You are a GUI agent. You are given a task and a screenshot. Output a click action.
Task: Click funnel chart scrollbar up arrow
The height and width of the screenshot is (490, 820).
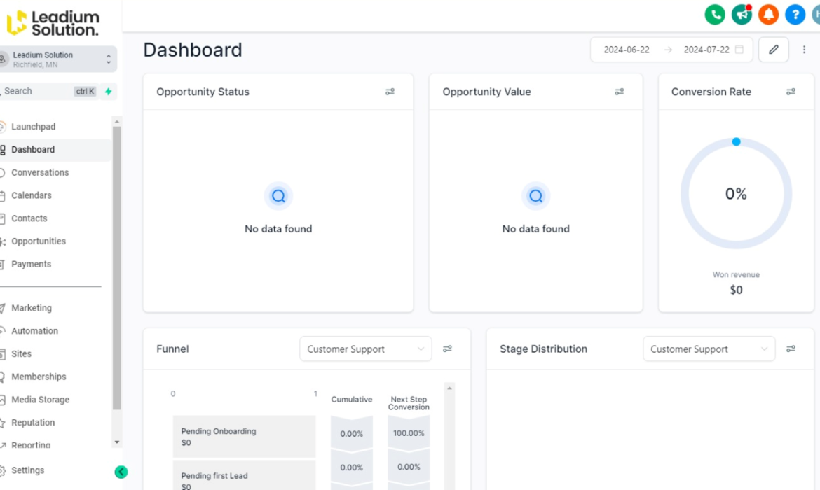[x=449, y=388]
